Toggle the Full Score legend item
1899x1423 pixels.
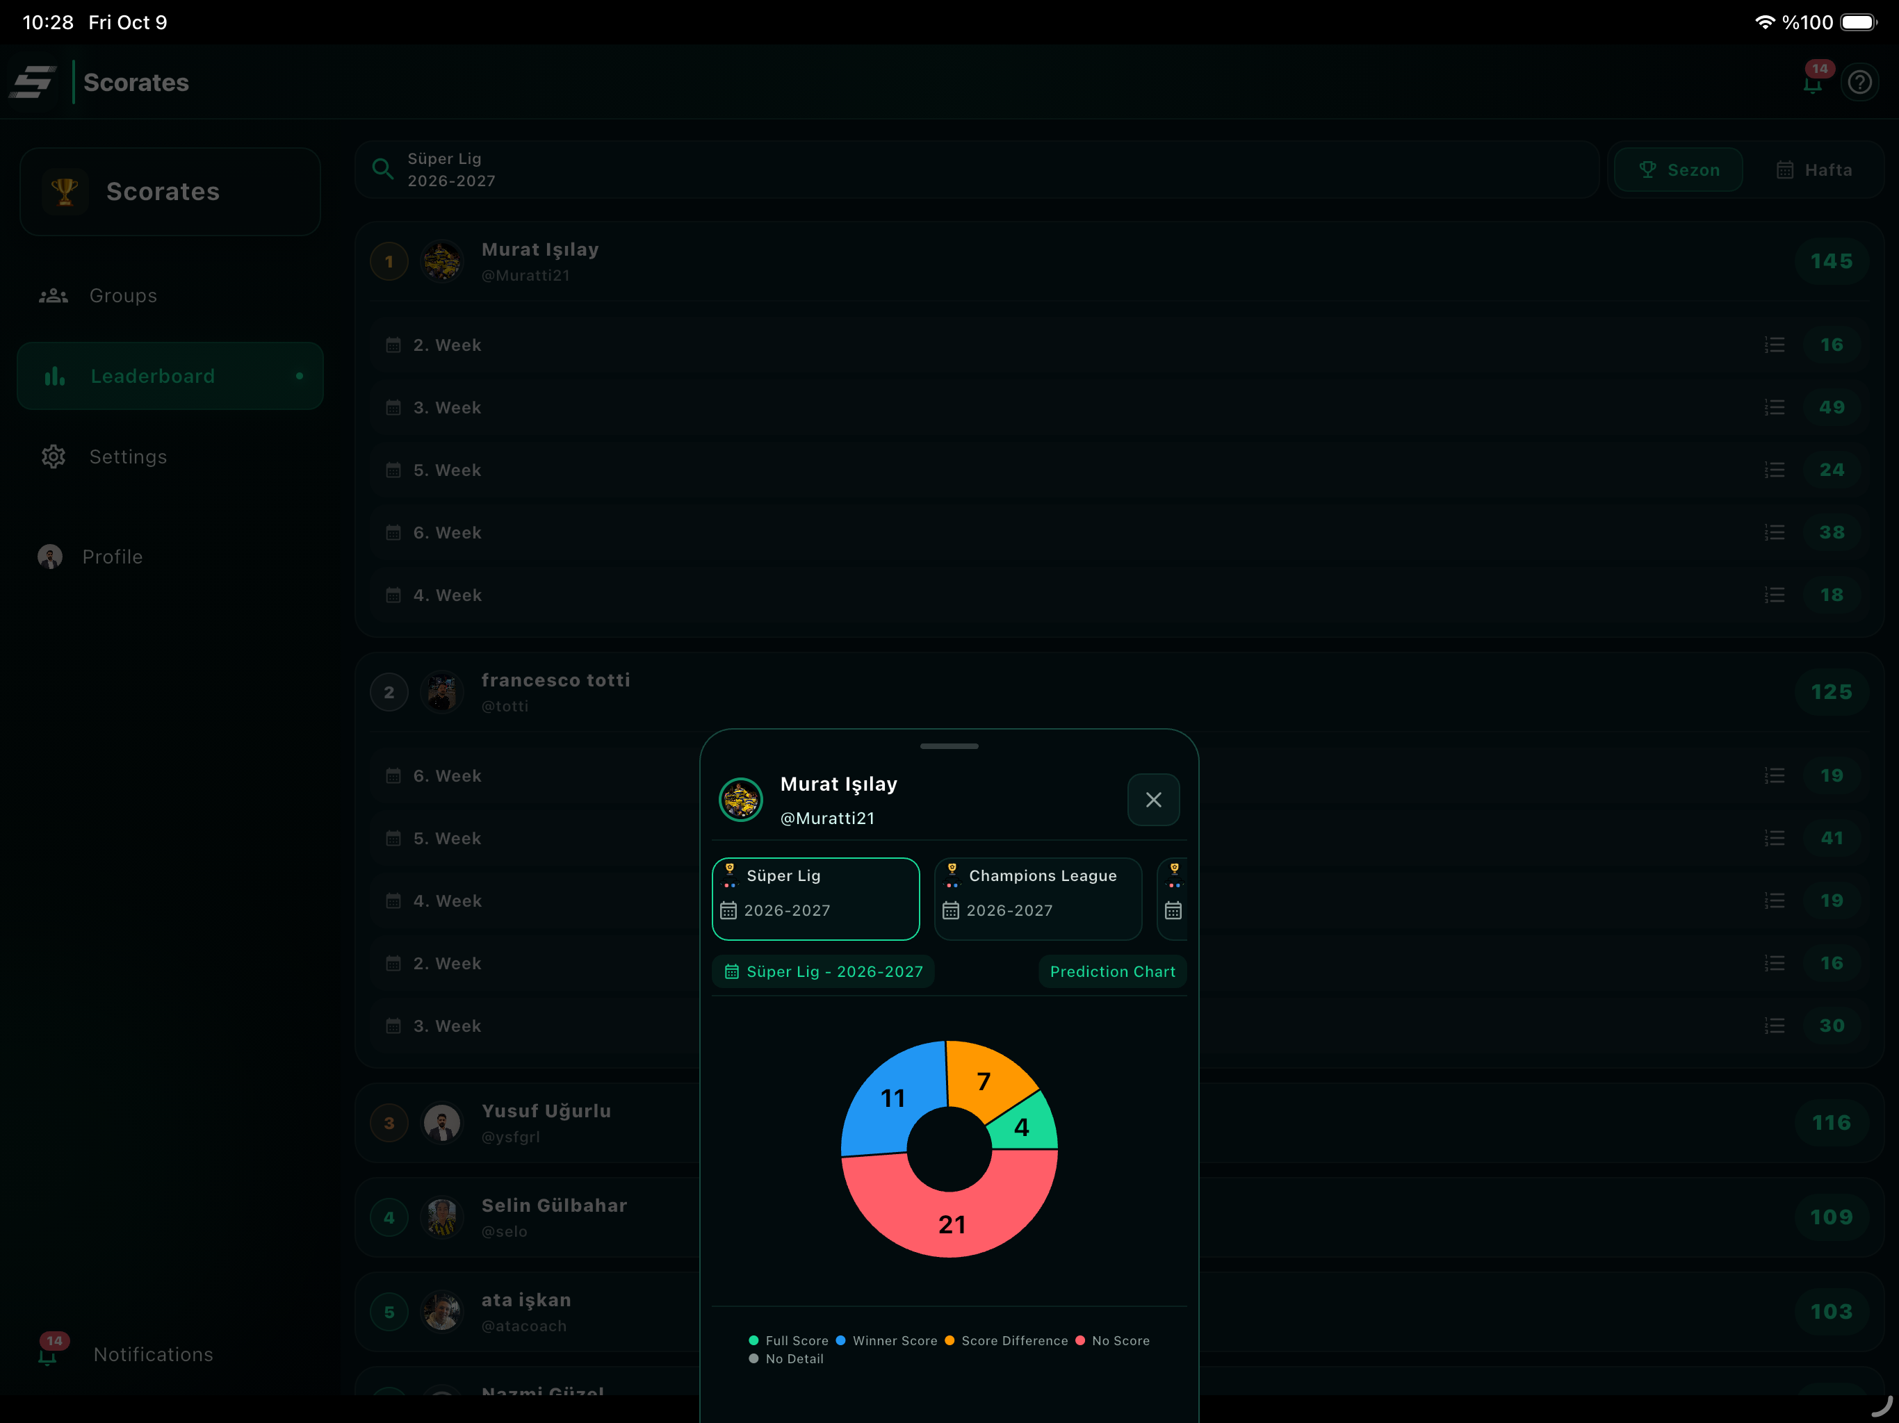[788, 1340]
